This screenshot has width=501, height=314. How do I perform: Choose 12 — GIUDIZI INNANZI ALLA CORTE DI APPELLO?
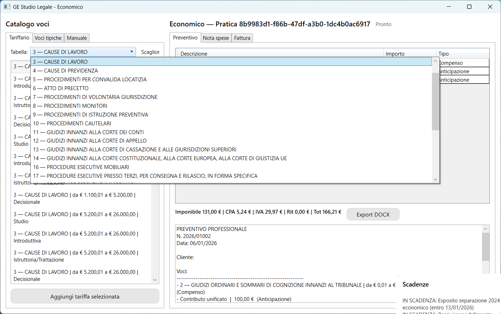click(x=90, y=140)
